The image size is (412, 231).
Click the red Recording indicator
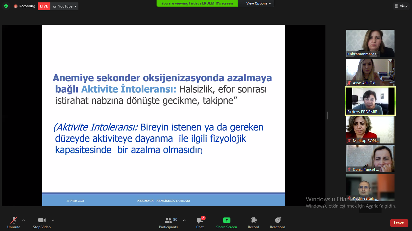(x=24, y=6)
